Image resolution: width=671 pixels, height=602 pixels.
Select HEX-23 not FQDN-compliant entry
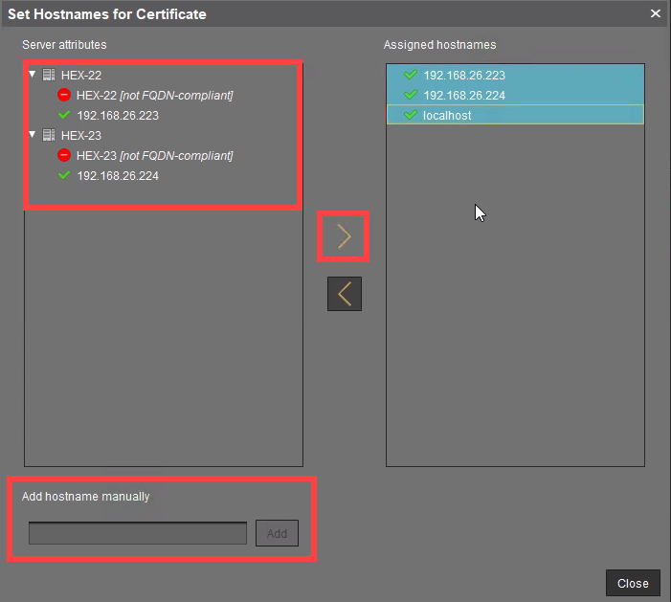154,156
